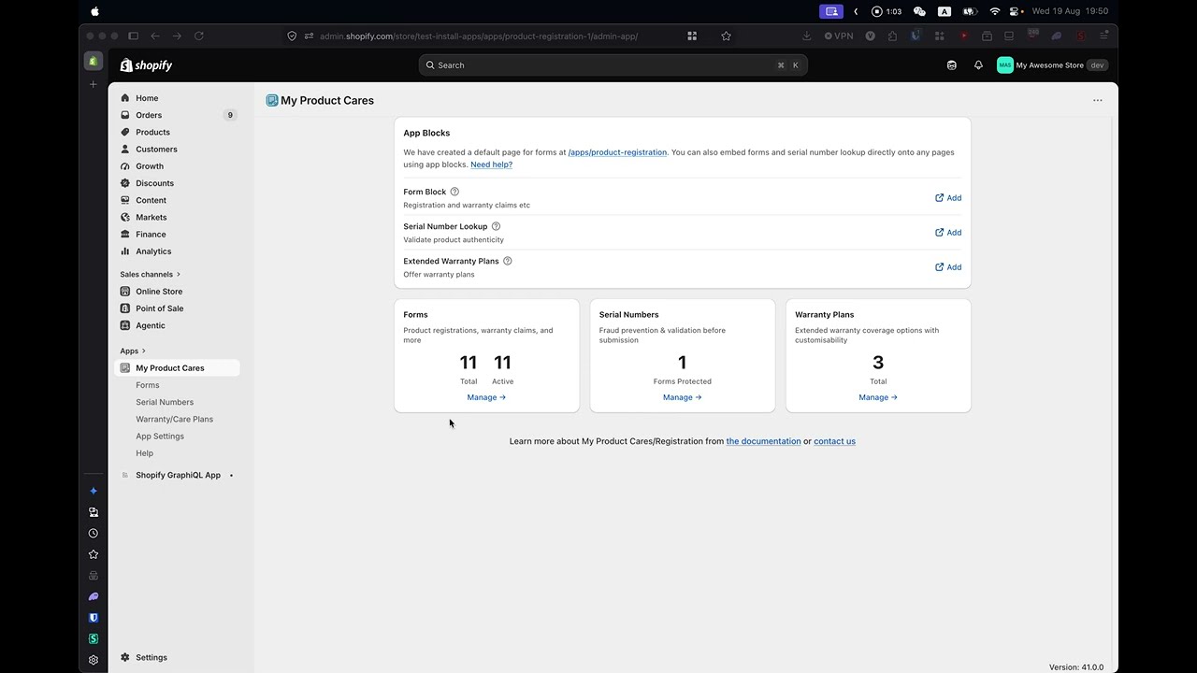Click the browser reload button
This screenshot has height=673, width=1197.
(199, 36)
